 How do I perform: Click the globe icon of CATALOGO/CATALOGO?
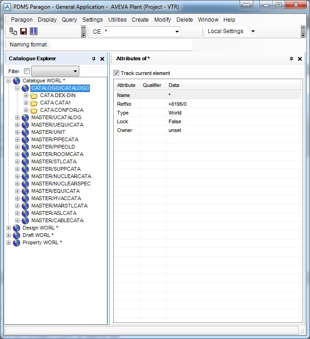tap(25, 88)
